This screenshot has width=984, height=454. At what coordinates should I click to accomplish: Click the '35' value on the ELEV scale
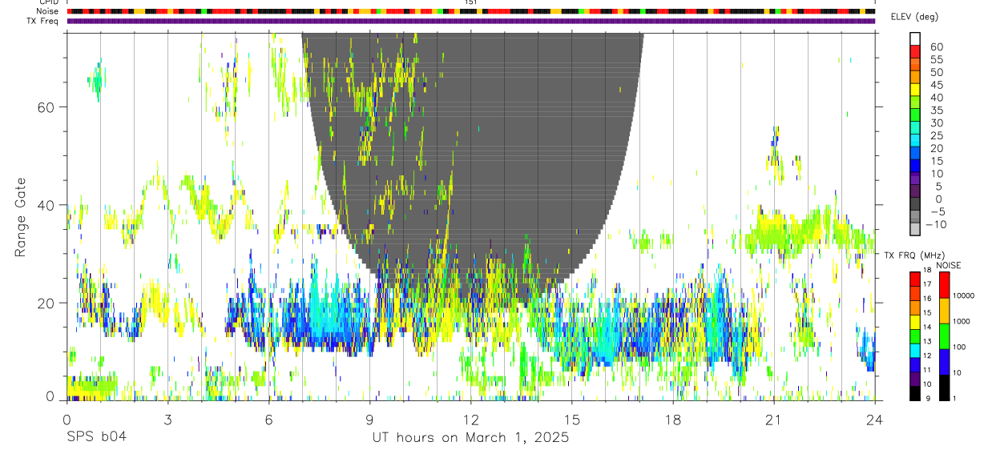click(x=936, y=110)
